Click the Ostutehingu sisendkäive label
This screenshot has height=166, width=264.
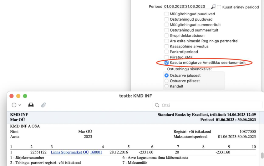click(x=190, y=69)
